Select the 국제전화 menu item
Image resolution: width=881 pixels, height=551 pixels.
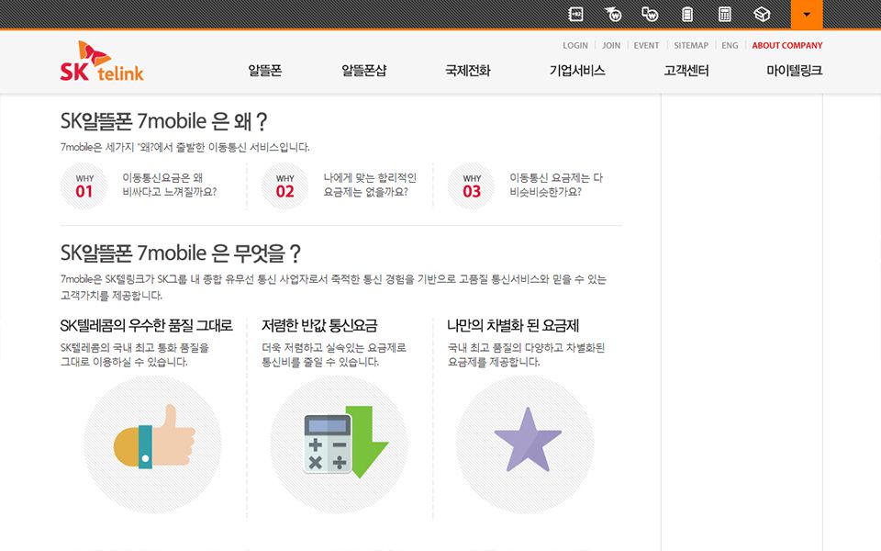pyautogui.click(x=467, y=71)
